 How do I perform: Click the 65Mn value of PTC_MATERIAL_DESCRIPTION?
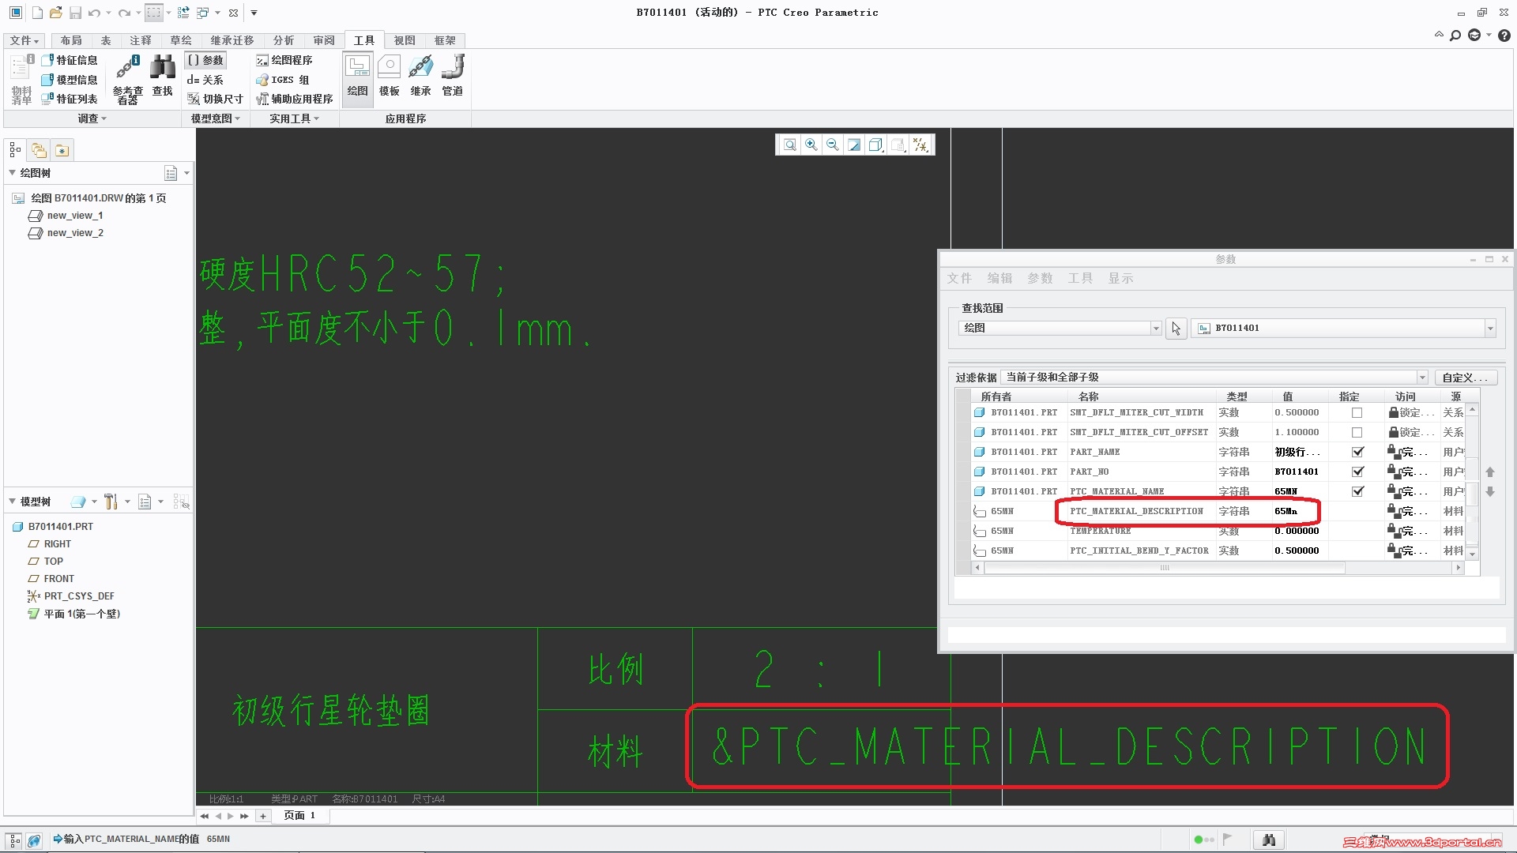click(x=1285, y=511)
